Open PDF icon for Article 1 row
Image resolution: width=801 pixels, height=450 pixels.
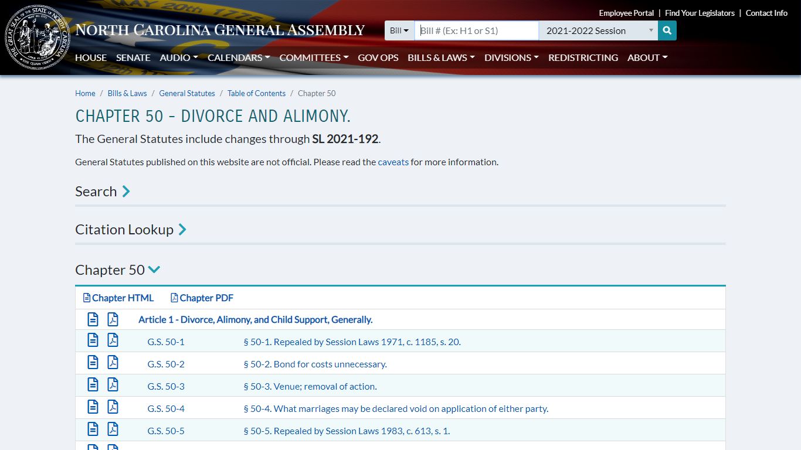(x=113, y=319)
